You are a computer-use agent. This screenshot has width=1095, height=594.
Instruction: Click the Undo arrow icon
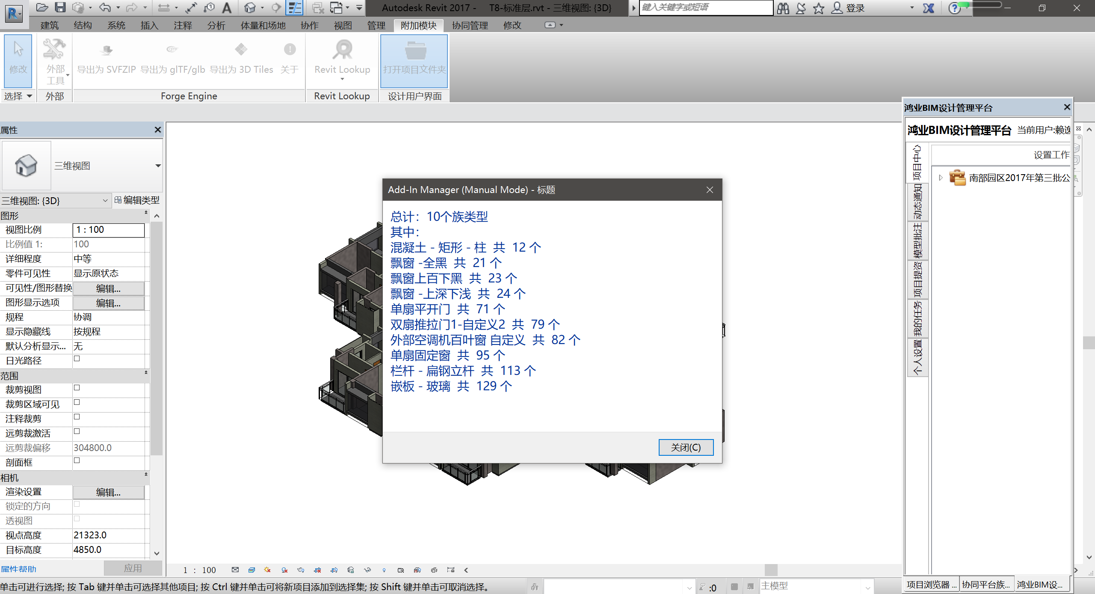(x=104, y=7)
